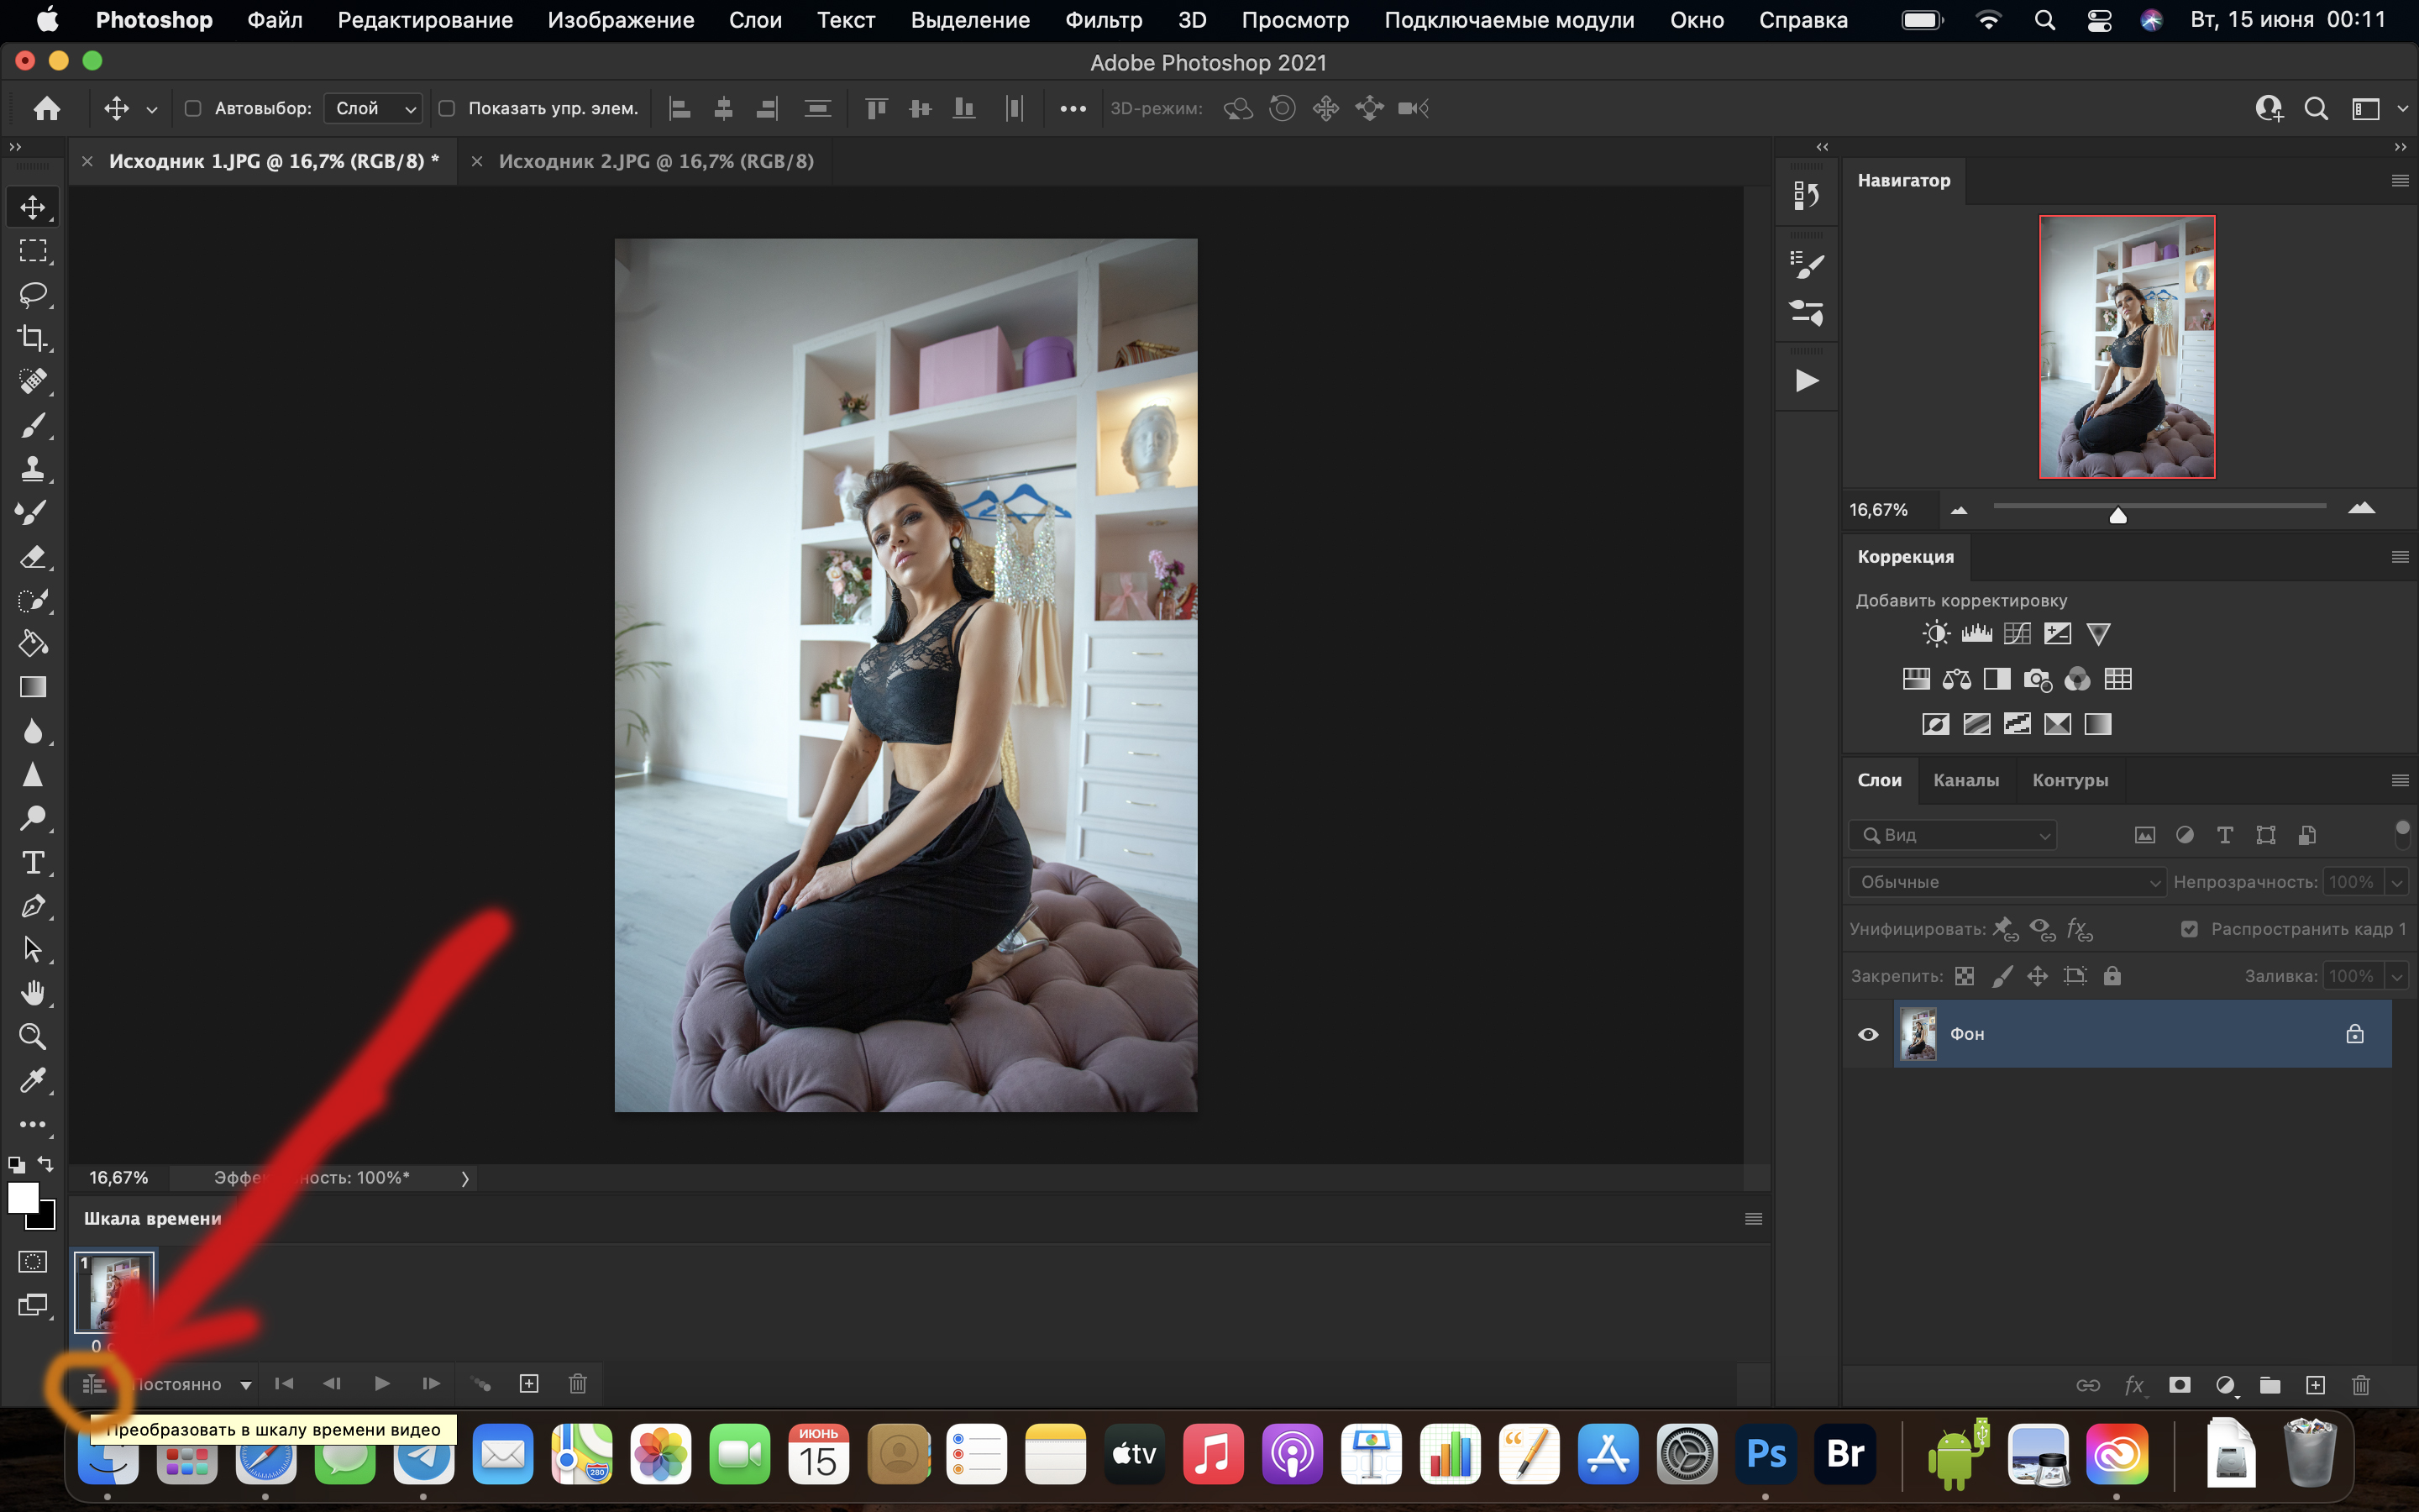This screenshot has width=2419, height=1512.
Task: Hide the Фон layer
Action: pos(1868,1034)
